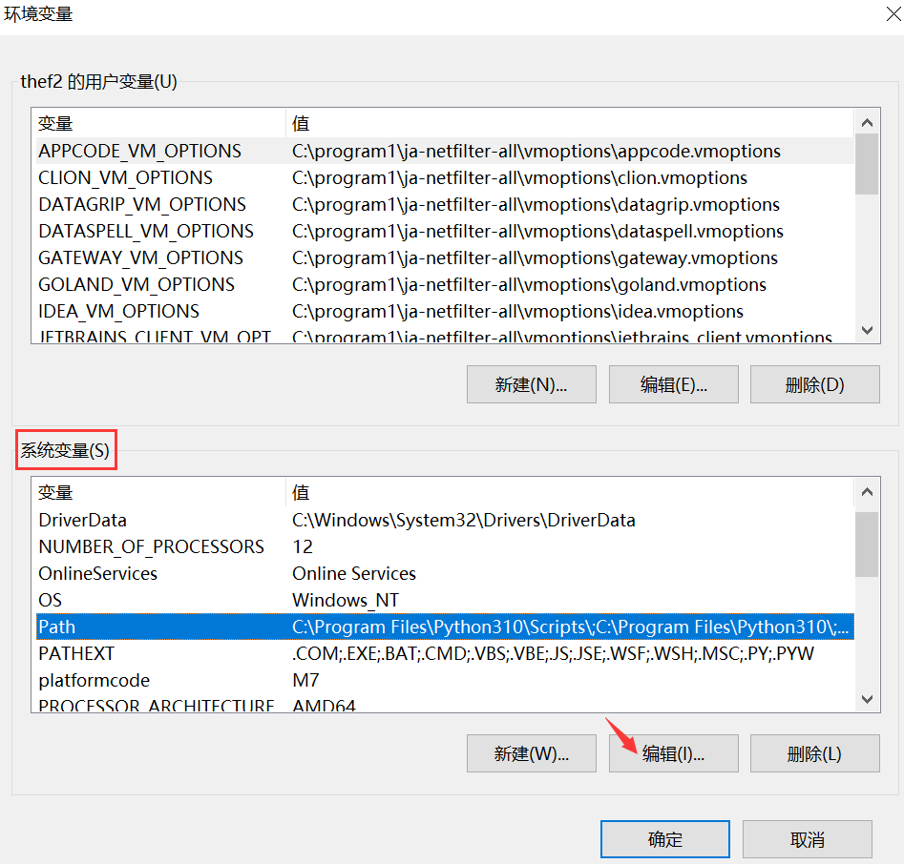Select OnlineServices system variable
This screenshot has height=864, width=904.
[x=445, y=573]
